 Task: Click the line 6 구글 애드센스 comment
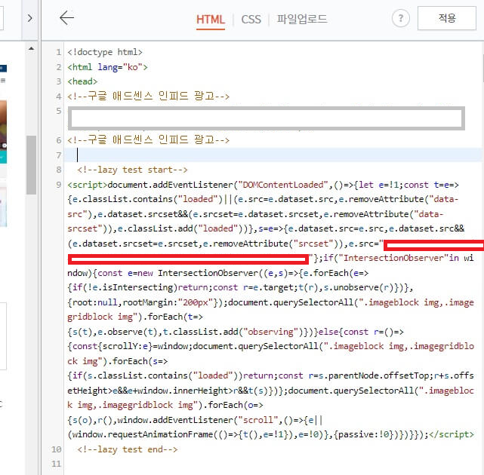pyautogui.click(x=149, y=140)
